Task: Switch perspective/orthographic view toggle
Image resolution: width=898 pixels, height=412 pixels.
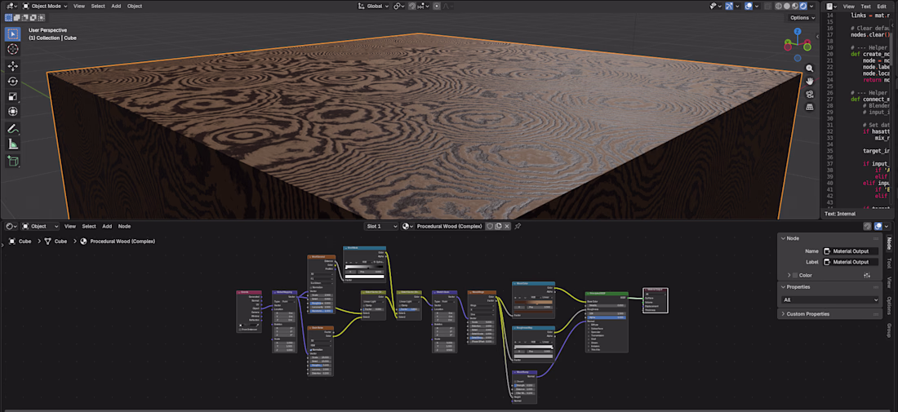Action: [809, 107]
